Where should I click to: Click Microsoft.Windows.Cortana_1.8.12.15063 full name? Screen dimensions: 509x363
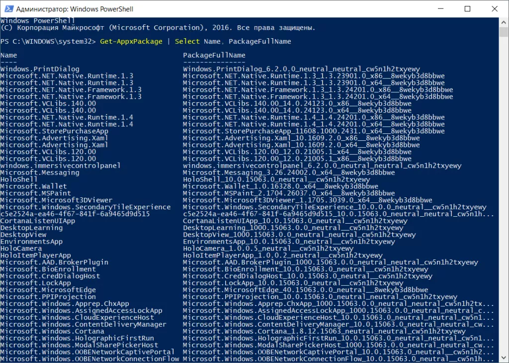tap(324, 331)
